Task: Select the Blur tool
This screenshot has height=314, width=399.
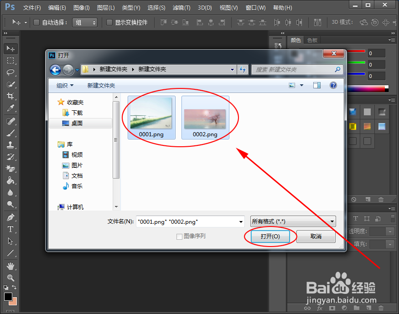Action: coord(10,192)
